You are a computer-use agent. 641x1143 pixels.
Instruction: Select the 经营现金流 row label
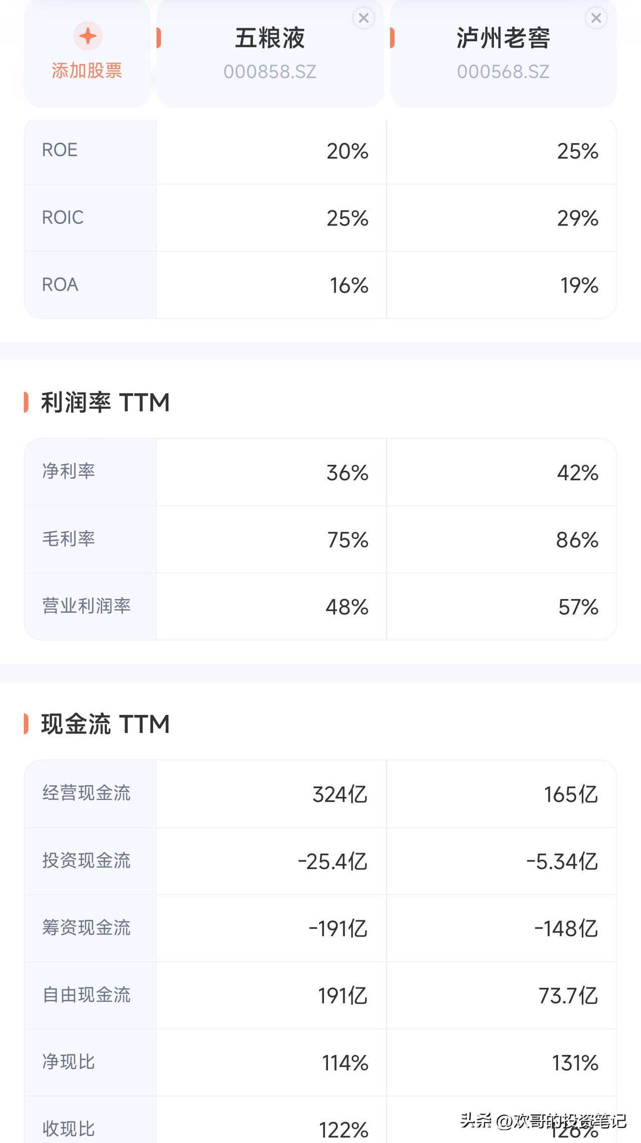(87, 793)
